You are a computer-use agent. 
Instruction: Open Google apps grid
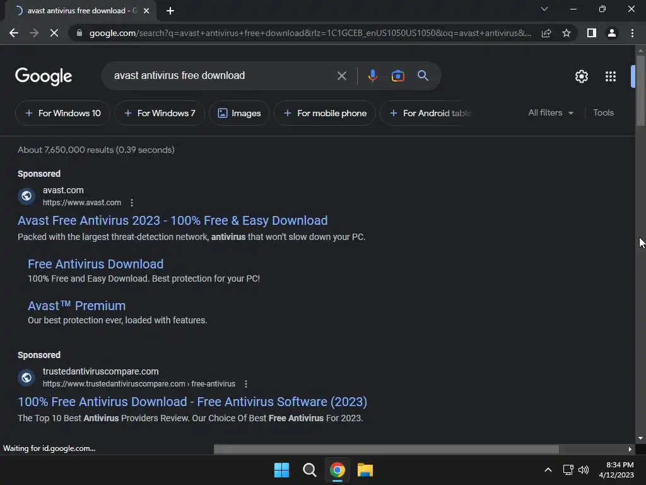pyautogui.click(x=611, y=76)
